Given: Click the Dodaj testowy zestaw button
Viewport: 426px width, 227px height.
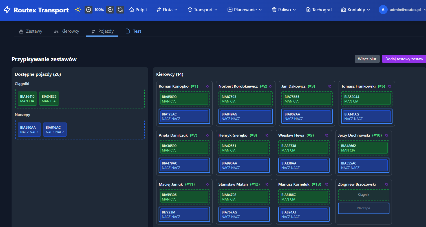Looking at the screenshot, I should tap(404, 59).
